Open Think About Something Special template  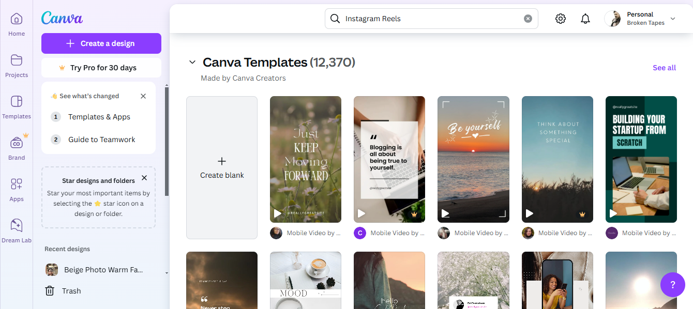click(x=558, y=159)
